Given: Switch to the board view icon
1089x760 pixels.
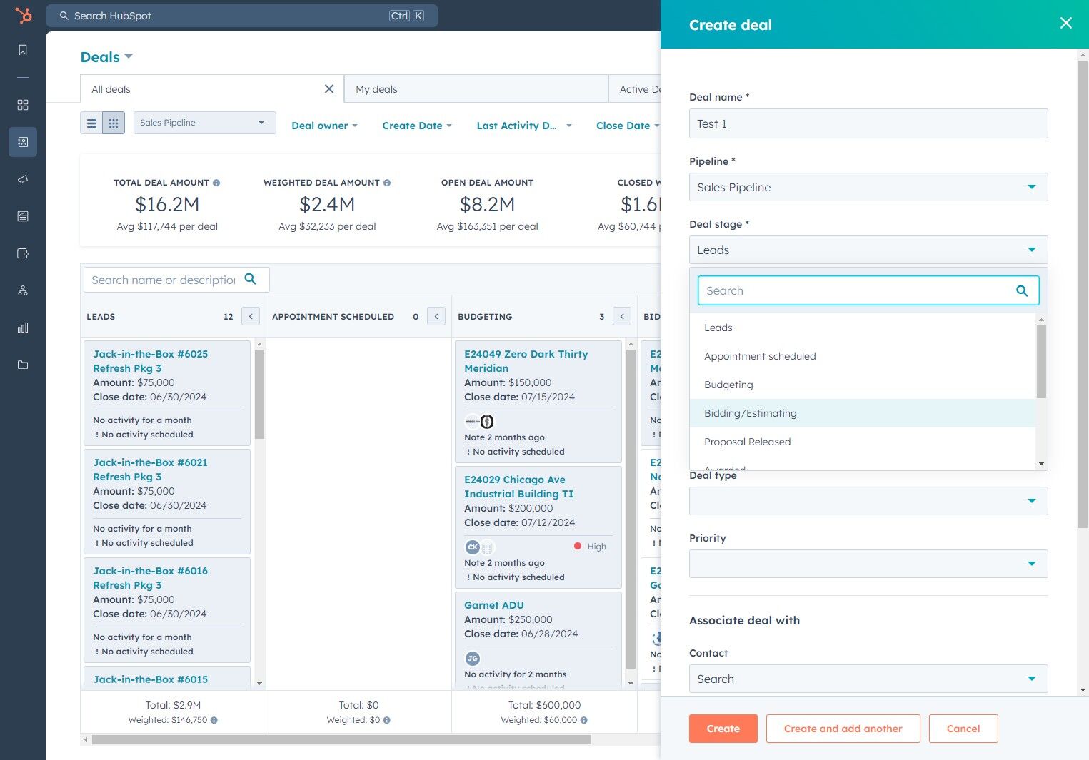Looking at the screenshot, I should [114, 123].
